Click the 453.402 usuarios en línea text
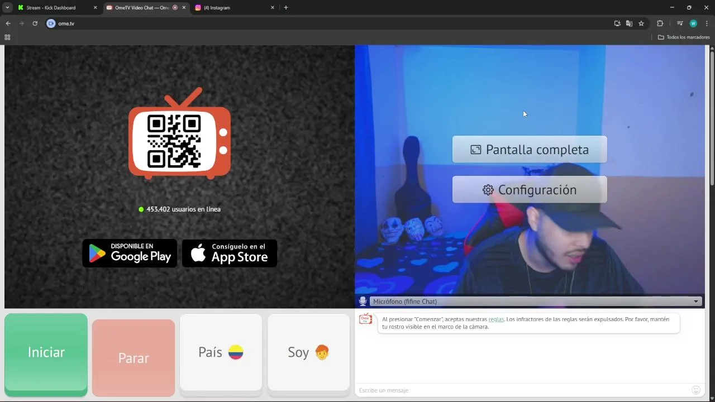Image resolution: width=715 pixels, height=402 pixels. pos(183,209)
